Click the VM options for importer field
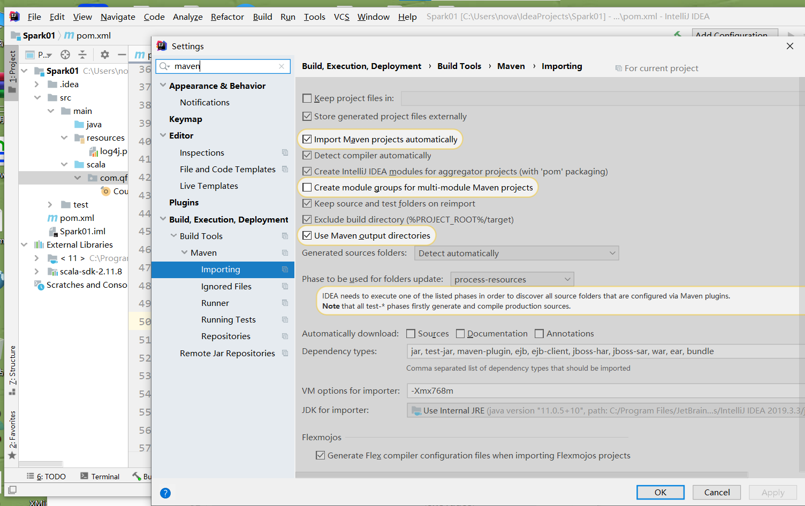805x506 pixels. tap(606, 391)
